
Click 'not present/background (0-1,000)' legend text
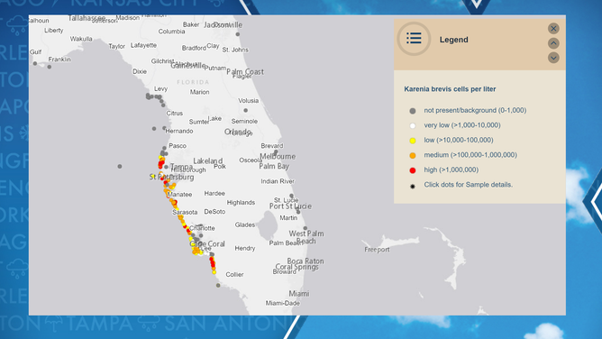pos(475,110)
